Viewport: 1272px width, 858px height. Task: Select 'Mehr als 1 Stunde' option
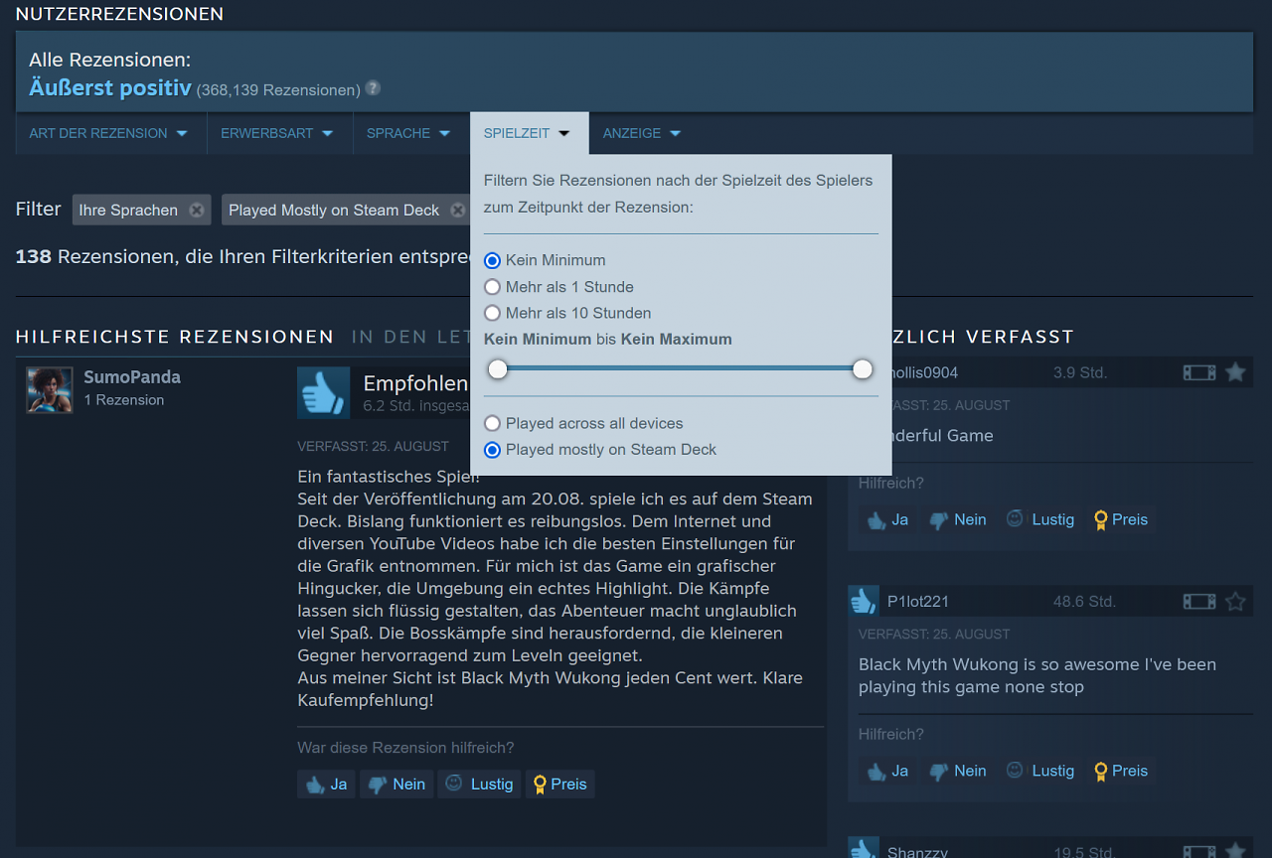492,287
